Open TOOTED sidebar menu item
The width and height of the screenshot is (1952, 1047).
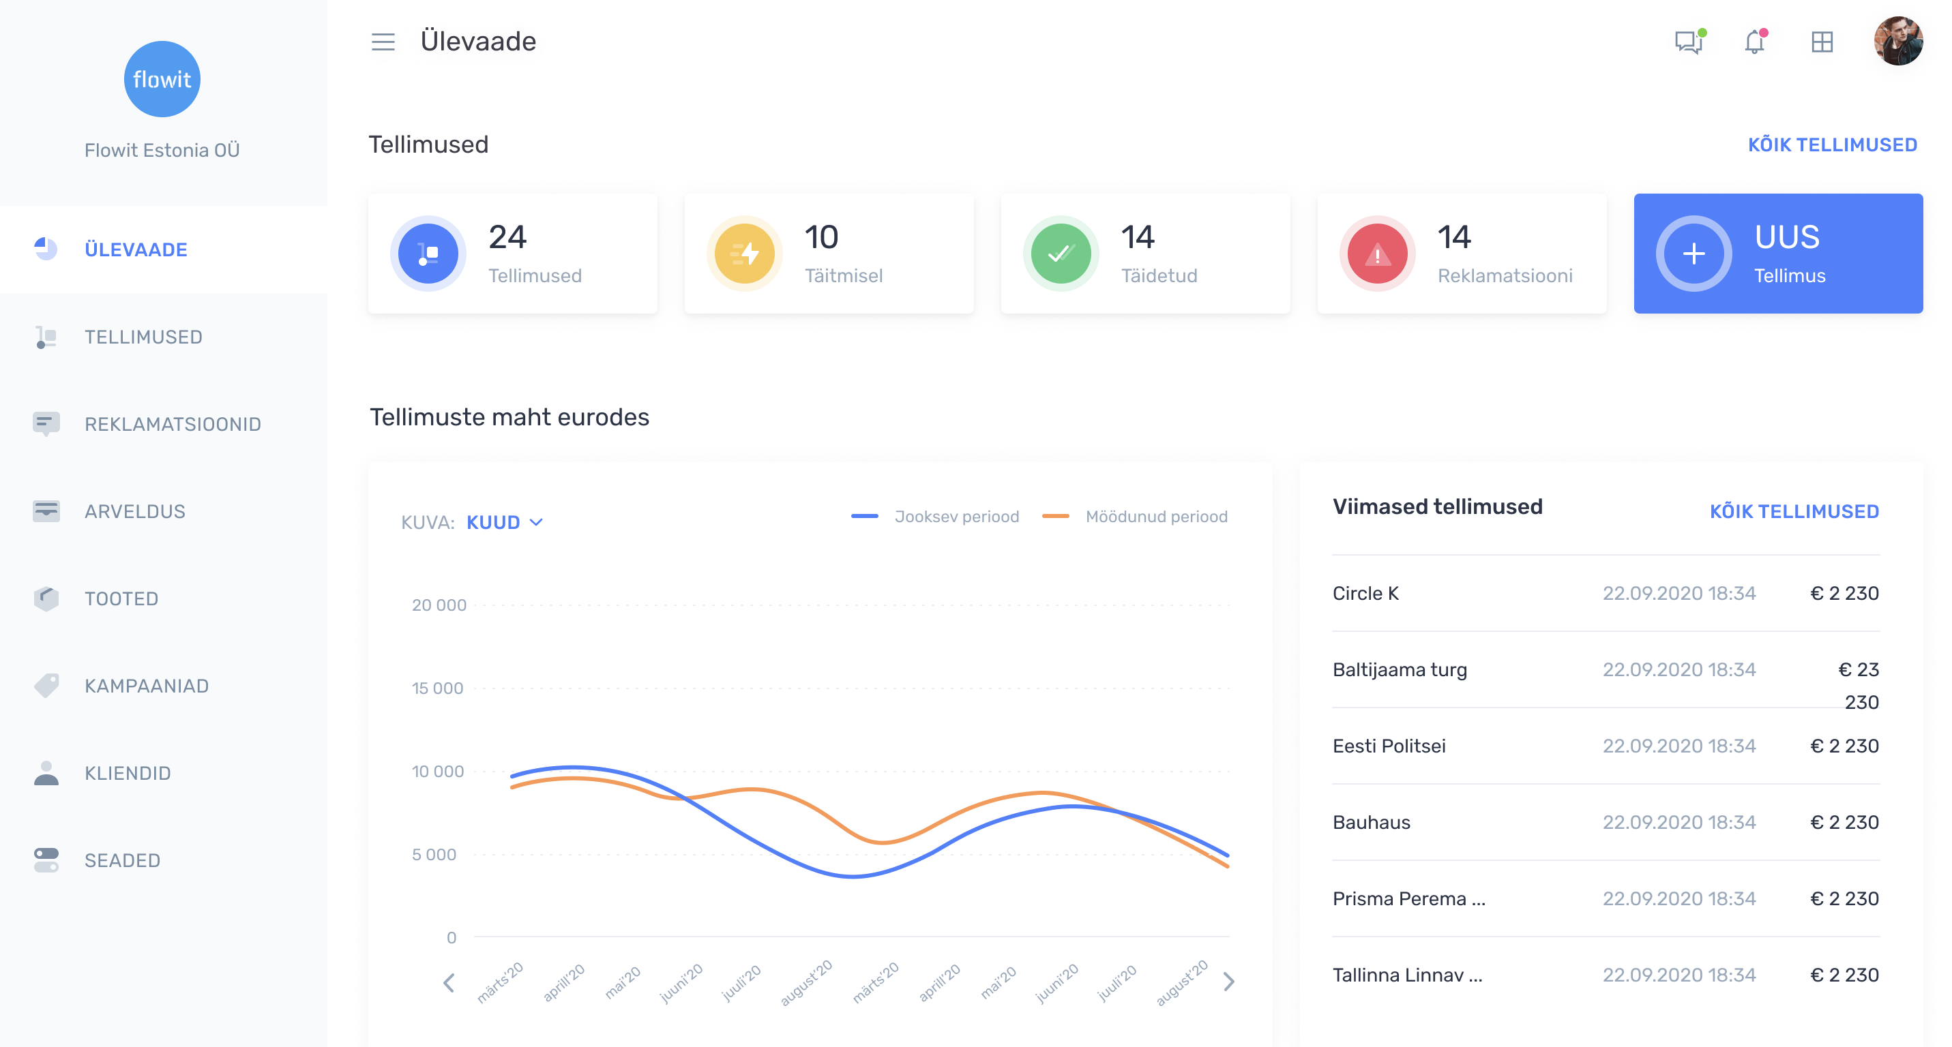tap(164, 599)
